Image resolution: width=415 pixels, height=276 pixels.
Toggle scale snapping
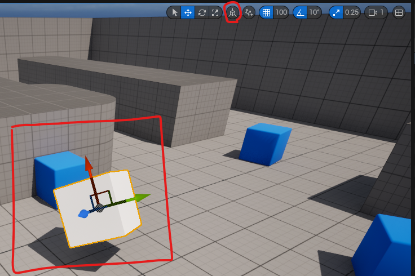pos(336,12)
